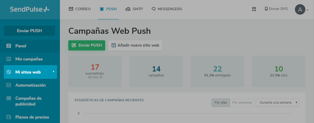Screen dimensions: 314x123
Task: Click Añadir nuevo sitio web button
Action: pos(135,45)
